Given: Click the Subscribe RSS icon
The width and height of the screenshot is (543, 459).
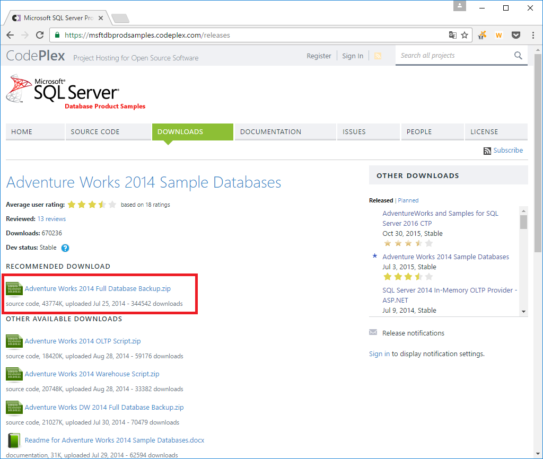Looking at the screenshot, I should point(487,151).
